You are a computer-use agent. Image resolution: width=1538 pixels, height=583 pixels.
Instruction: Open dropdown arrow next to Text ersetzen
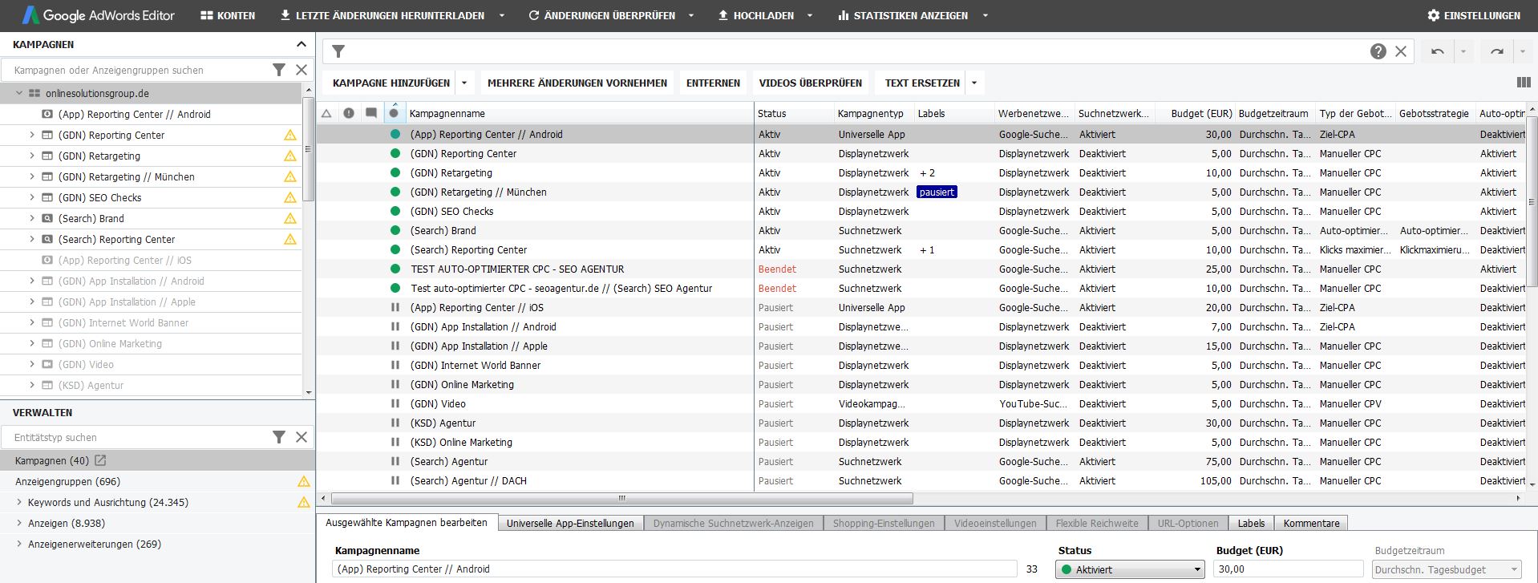[x=974, y=83]
